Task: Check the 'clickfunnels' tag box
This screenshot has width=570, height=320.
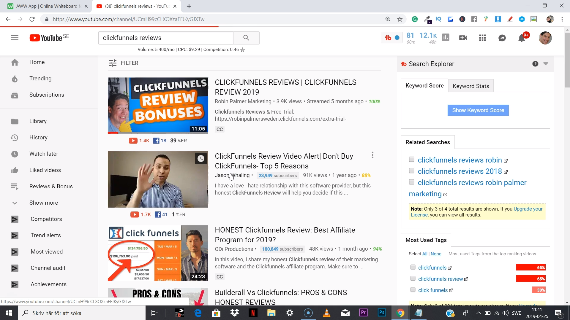Action: [413, 267]
